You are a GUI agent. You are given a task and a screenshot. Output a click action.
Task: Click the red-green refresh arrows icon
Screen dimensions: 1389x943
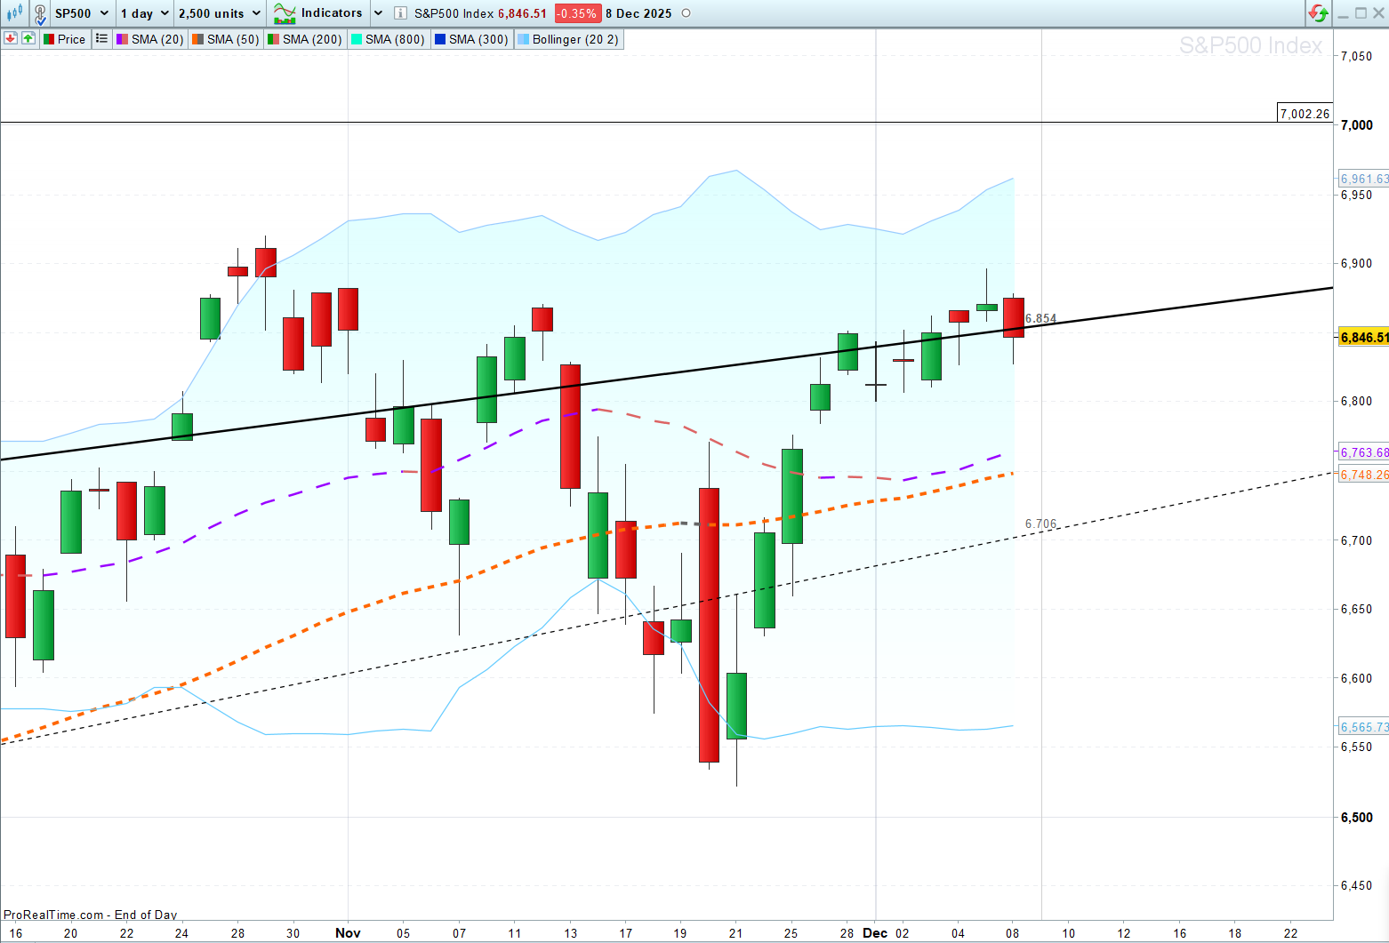(x=1318, y=13)
